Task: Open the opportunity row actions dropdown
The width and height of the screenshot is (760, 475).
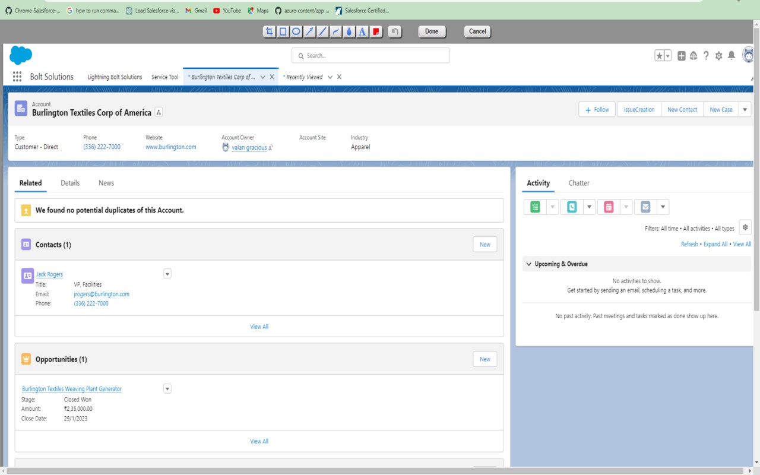Action: [x=167, y=389]
